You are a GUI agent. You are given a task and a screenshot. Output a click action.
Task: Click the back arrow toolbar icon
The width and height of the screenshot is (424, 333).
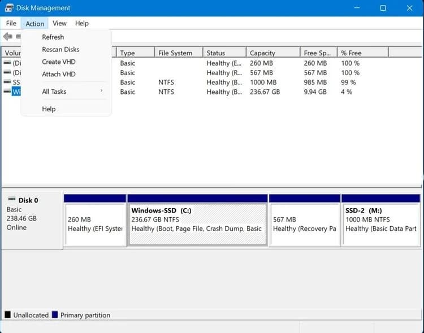point(7,37)
